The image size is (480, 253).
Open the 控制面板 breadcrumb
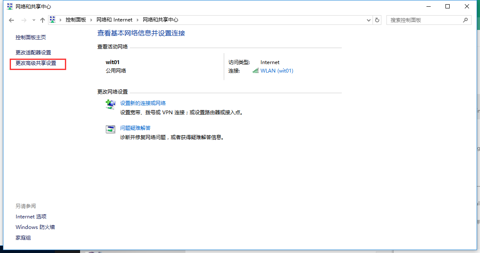75,20
